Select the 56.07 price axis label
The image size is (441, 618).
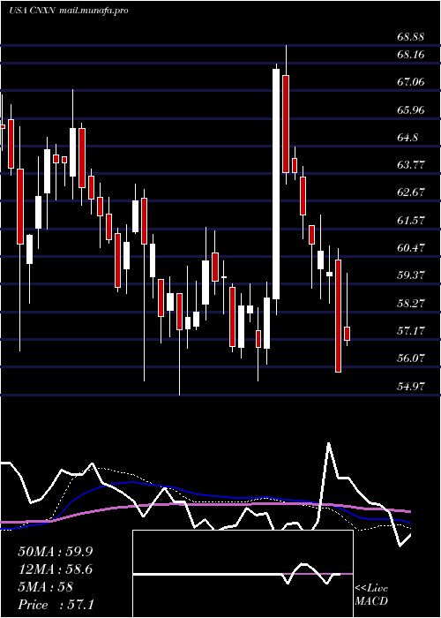point(411,358)
